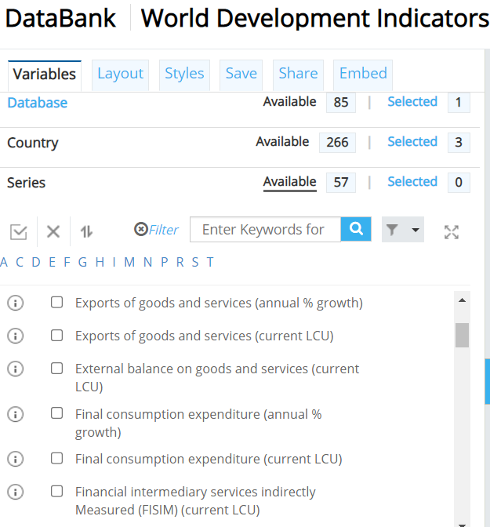Expand the Country variable section

click(x=33, y=143)
